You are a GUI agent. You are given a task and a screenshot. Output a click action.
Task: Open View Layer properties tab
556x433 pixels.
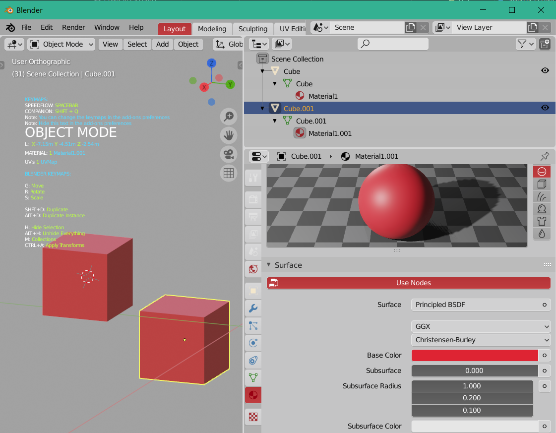pyautogui.click(x=253, y=234)
